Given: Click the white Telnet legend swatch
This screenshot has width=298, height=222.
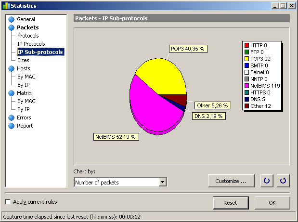Looking at the screenshot, I should point(246,72).
